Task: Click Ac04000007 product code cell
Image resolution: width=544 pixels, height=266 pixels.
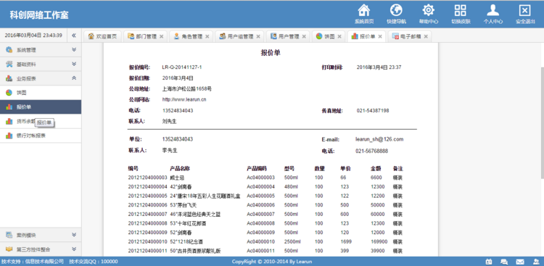Action: tap(260, 214)
